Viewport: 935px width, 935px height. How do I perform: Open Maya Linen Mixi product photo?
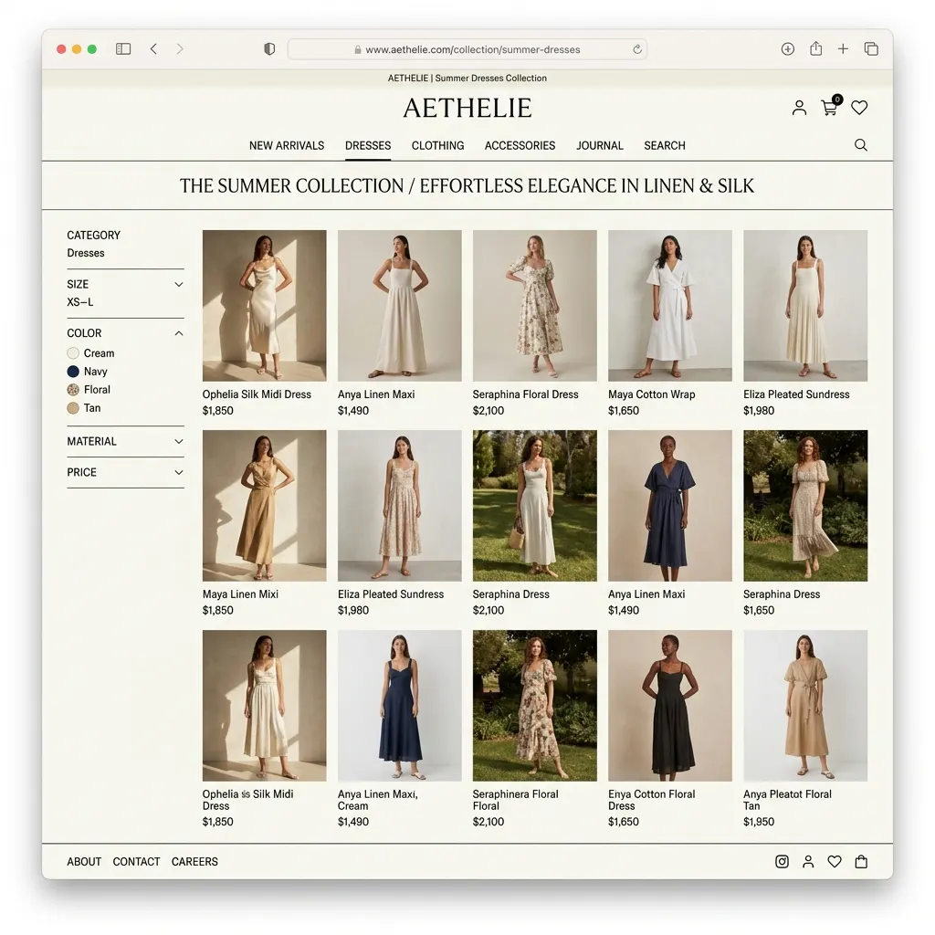[264, 506]
